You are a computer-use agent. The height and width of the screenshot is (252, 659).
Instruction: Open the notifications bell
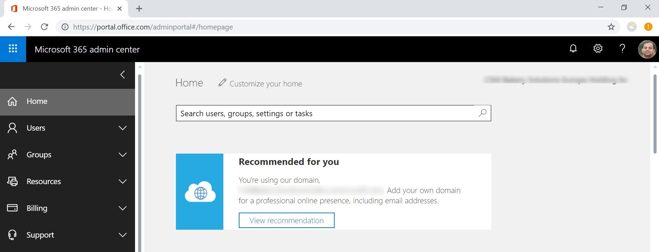tap(573, 49)
